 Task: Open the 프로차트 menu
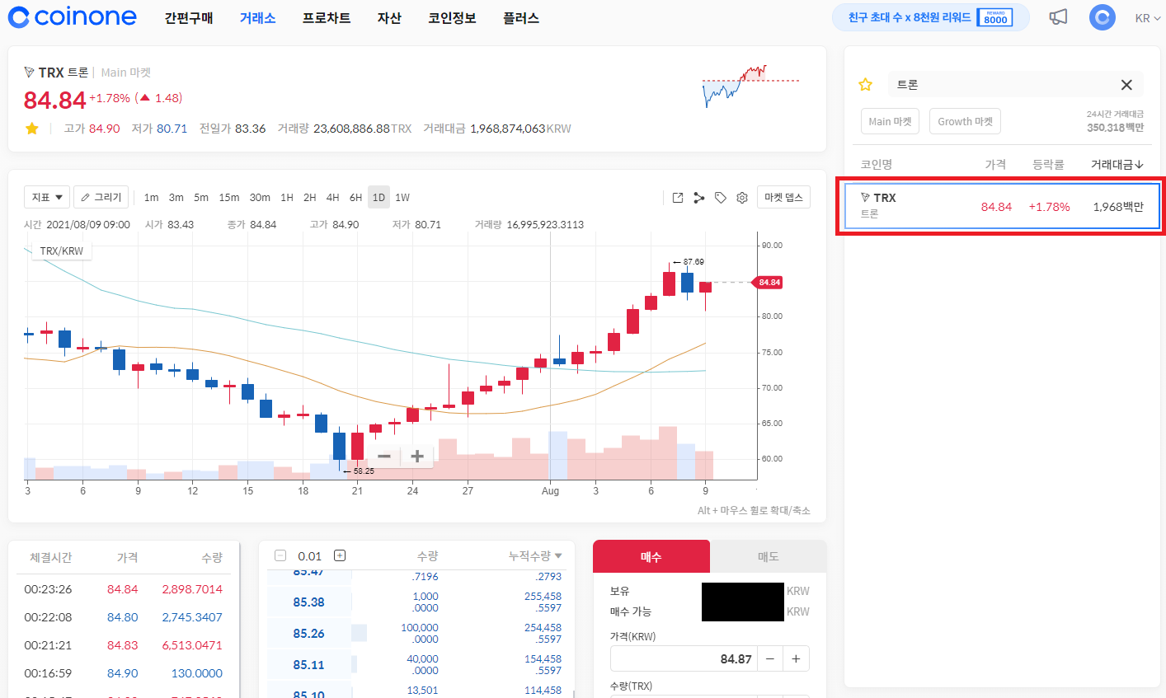(x=327, y=17)
